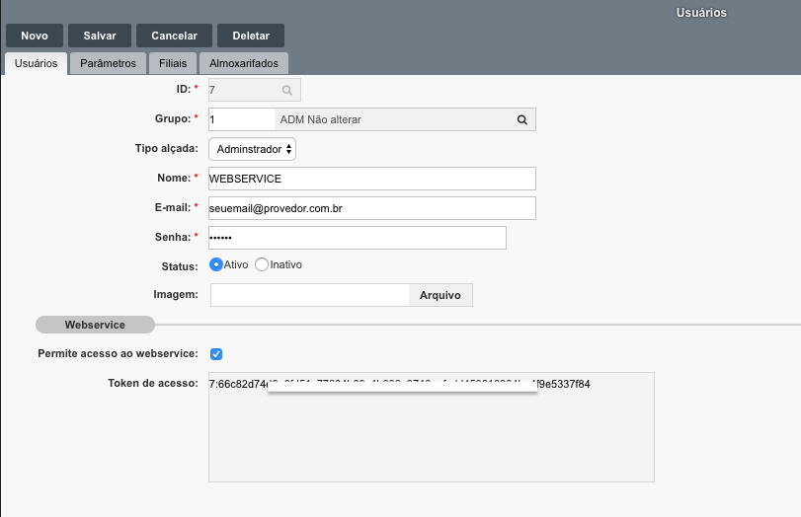Click the Novo button
The image size is (801, 517).
click(35, 36)
